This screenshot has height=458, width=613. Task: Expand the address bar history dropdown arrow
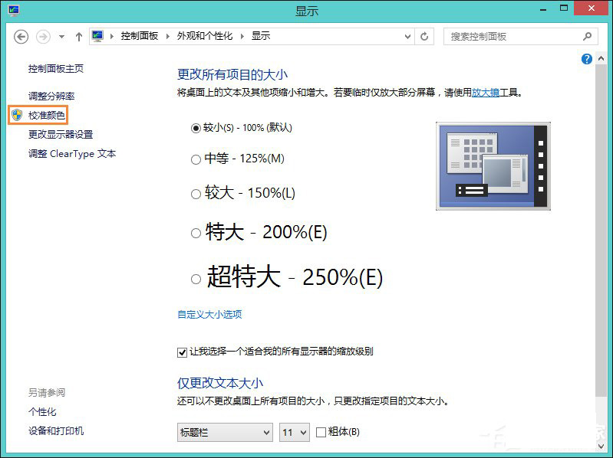tap(406, 36)
